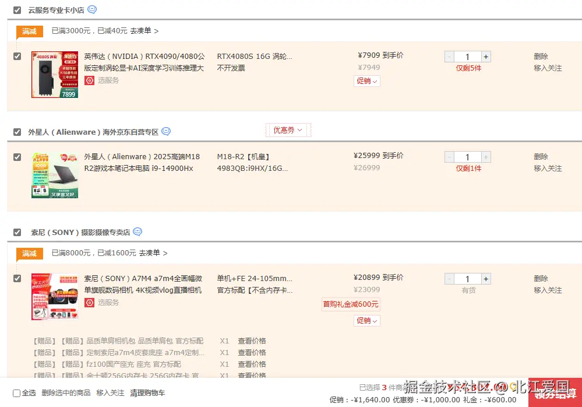Click 清理购物车 in bottom bar
The image size is (582, 407).
pos(148,393)
